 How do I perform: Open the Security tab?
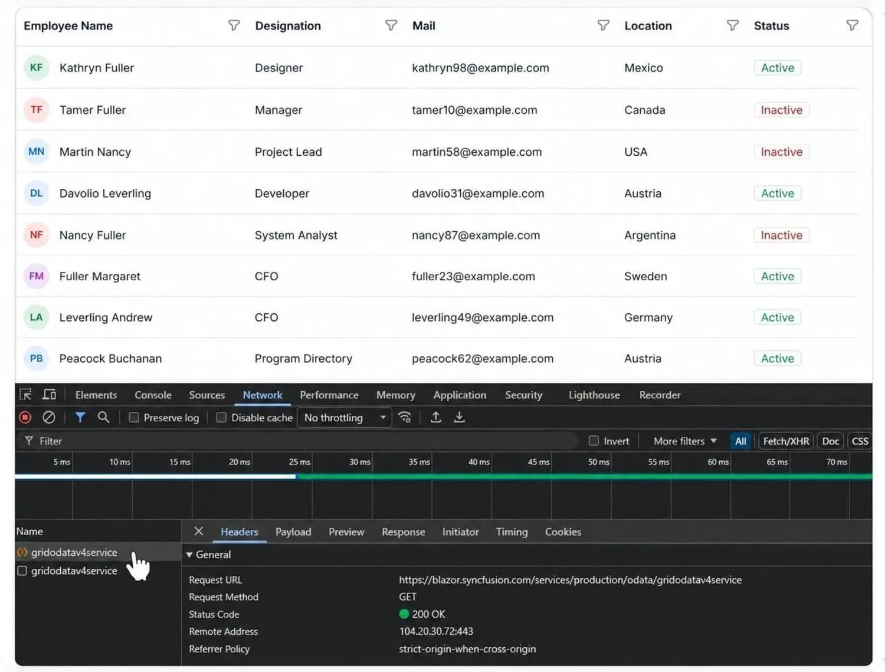[523, 395]
